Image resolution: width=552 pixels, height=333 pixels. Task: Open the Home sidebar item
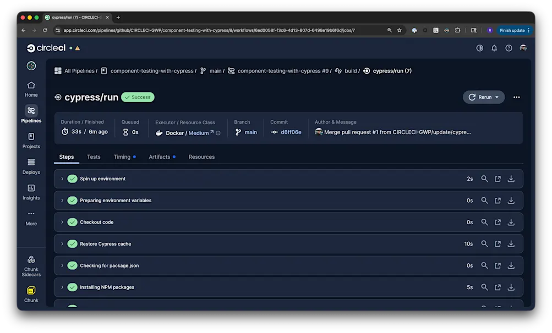click(x=31, y=90)
